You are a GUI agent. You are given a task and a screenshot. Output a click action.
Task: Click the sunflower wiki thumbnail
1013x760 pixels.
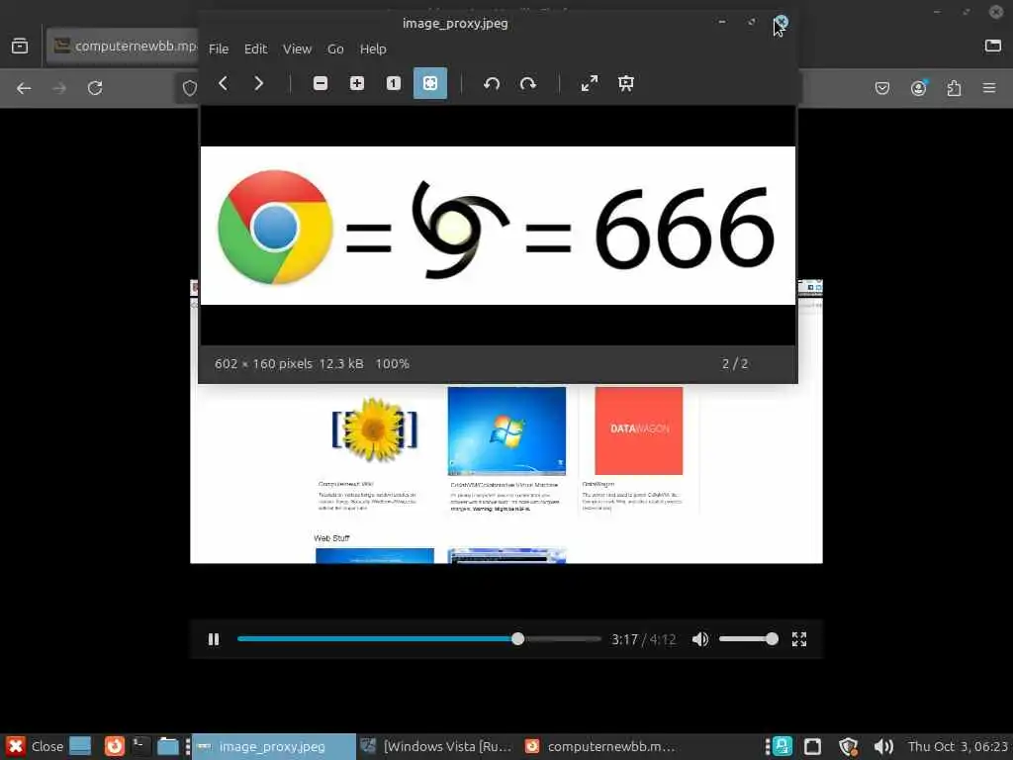[374, 429]
